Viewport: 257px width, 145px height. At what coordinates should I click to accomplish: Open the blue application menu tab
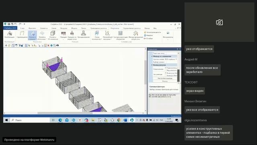(10, 28)
